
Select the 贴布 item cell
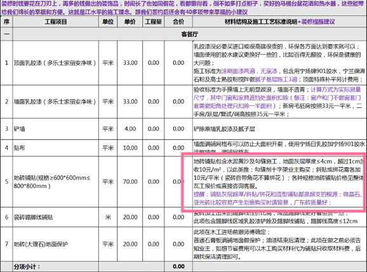coord(56,148)
